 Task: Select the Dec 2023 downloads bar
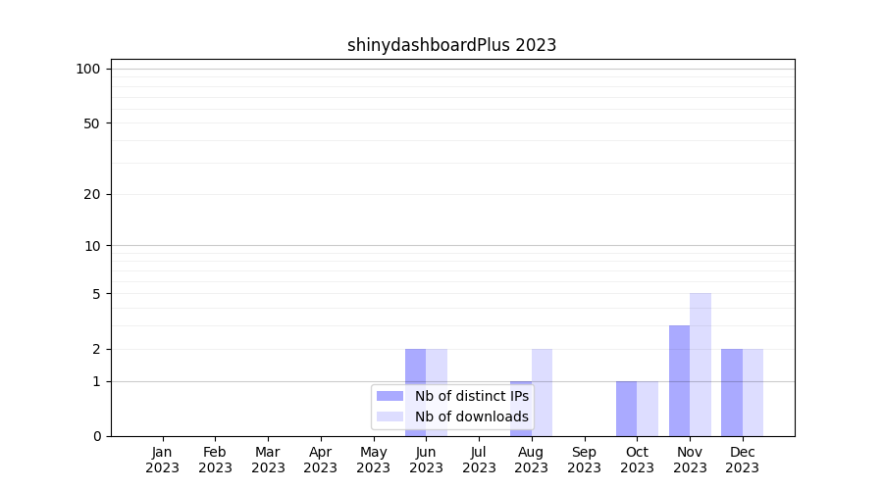(x=753, y=392)
